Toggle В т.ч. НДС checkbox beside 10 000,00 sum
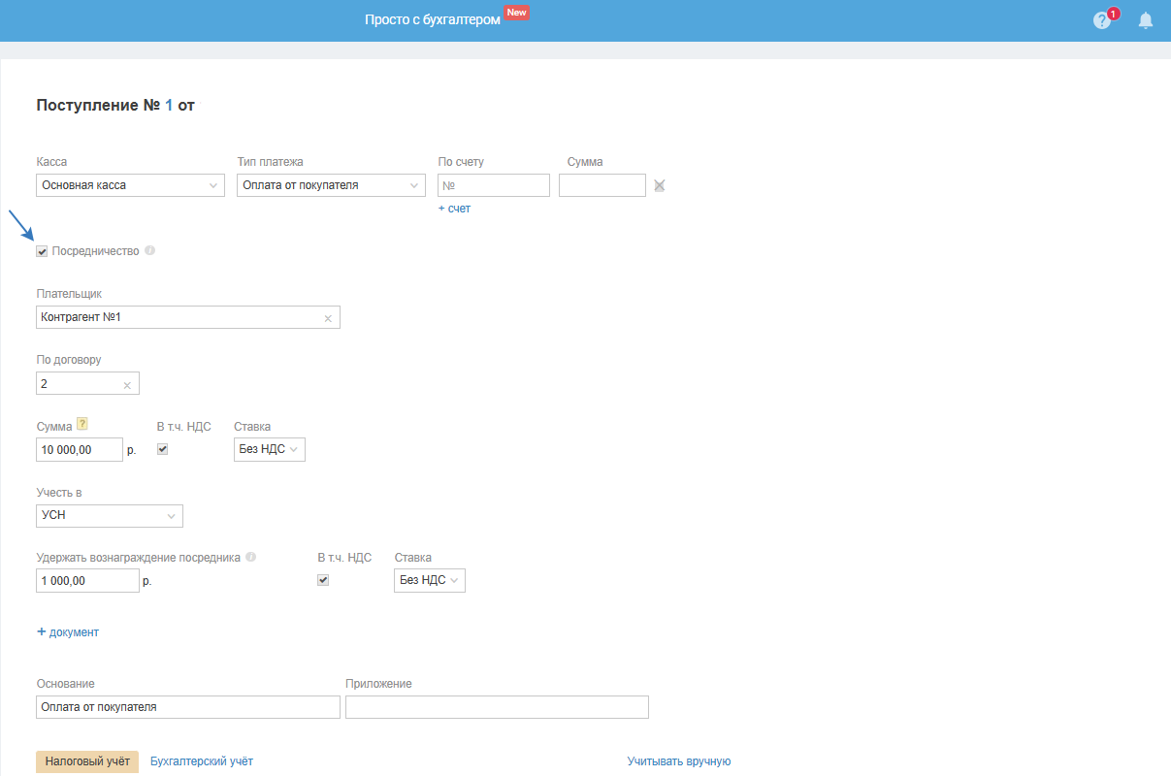Screen dimensions: 1171x776 tap(162, 449)
